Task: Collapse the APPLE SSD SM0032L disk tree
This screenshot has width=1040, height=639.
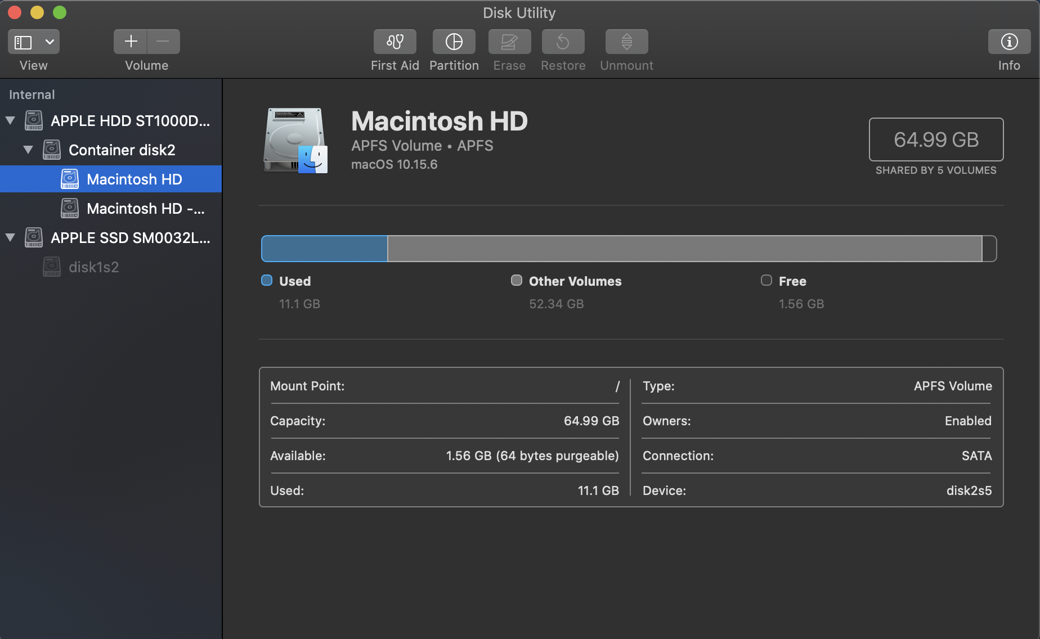Action: tap(10, 237)
